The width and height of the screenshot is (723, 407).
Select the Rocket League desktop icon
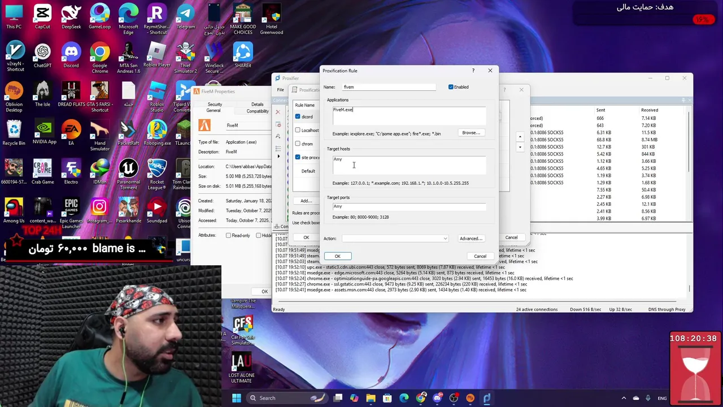[x=157, y=174]
